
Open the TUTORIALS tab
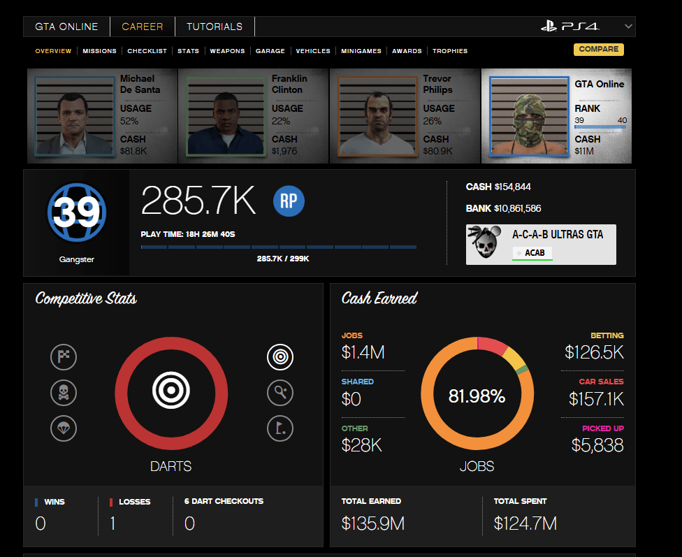(x=215, y=27)
